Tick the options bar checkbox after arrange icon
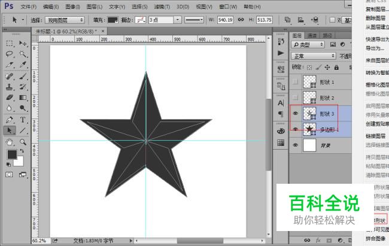 click(x=332, y=20)
